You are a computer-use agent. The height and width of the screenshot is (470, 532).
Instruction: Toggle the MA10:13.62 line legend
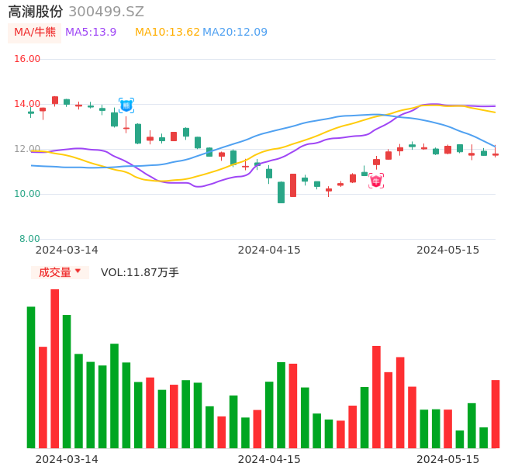click(167, 32)
